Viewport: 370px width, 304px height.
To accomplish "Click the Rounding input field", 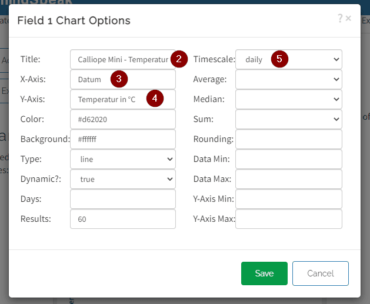I will click(288, 139).
